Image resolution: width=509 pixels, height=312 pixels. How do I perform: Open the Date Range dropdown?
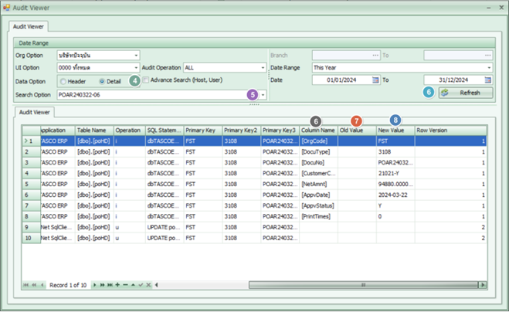488,68
